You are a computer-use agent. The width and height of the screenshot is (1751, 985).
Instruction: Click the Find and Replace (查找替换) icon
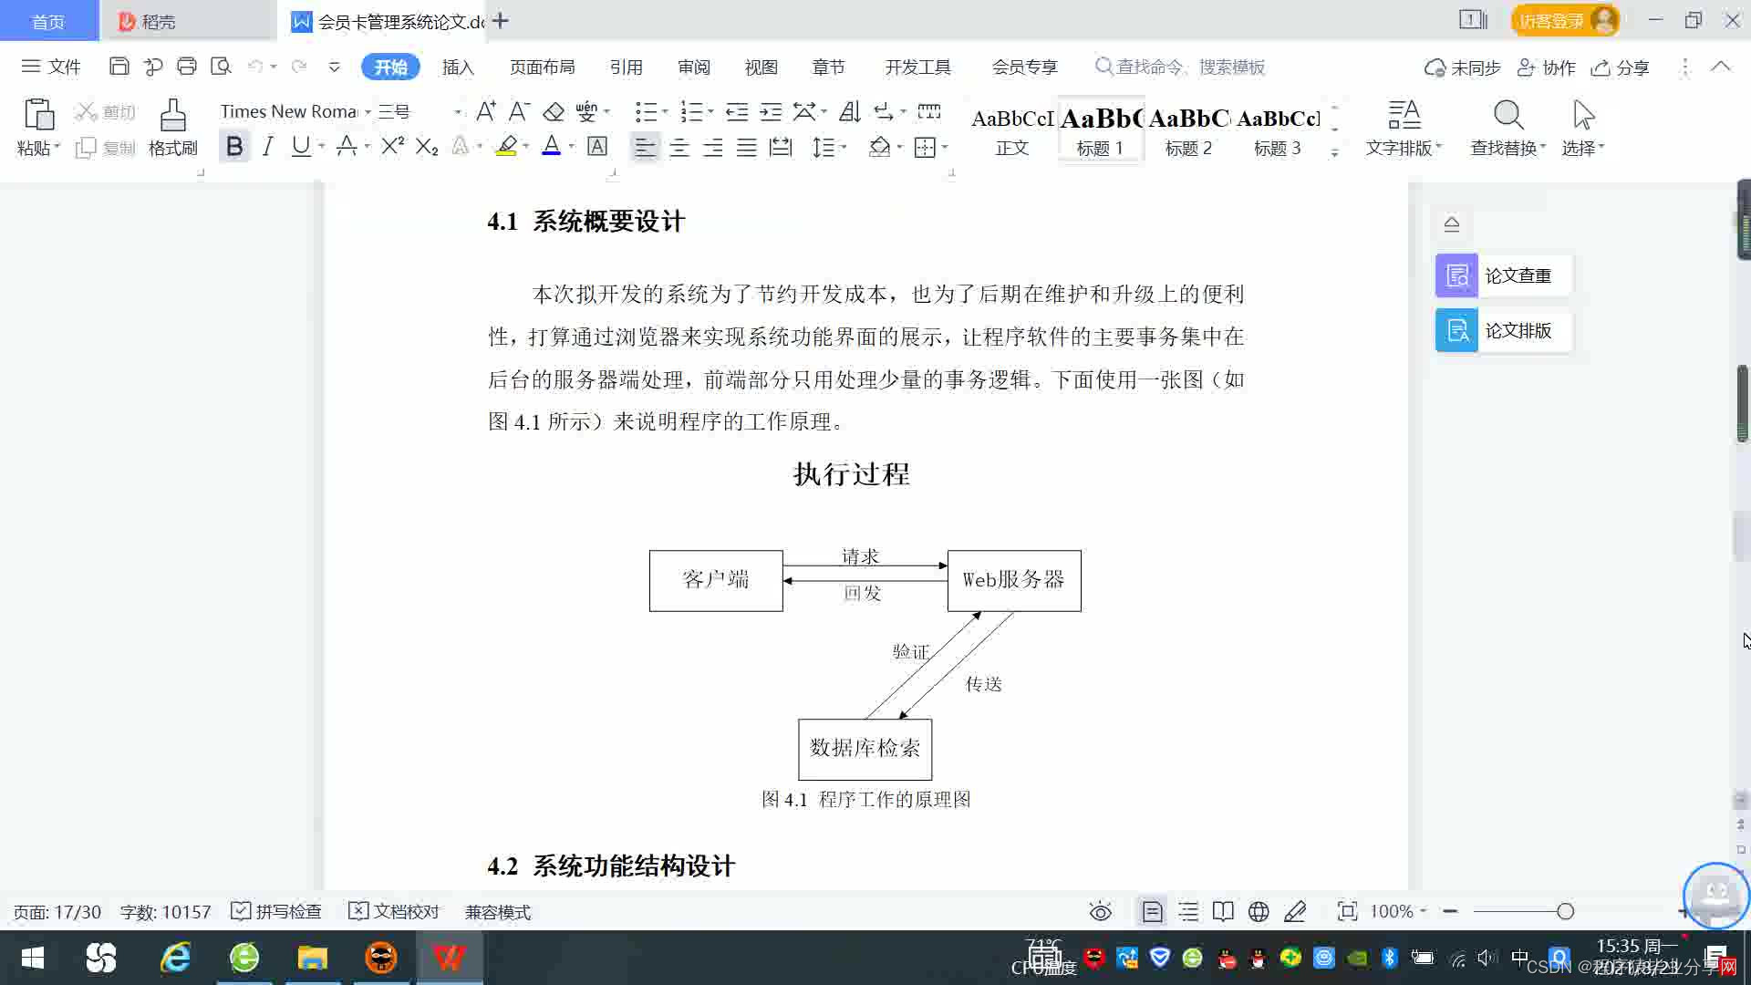(1508, 117)
